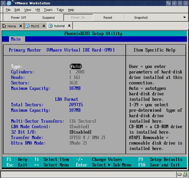Open the File menu

click(x=8, y=10)
